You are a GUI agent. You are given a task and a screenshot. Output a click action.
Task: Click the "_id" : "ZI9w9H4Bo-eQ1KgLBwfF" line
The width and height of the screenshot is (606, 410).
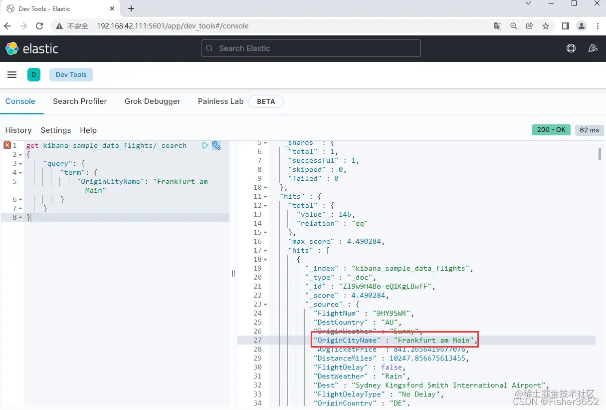(x=371, y=286)
